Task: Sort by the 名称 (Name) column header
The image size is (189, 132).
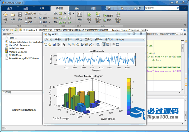Action: point(12,38)
